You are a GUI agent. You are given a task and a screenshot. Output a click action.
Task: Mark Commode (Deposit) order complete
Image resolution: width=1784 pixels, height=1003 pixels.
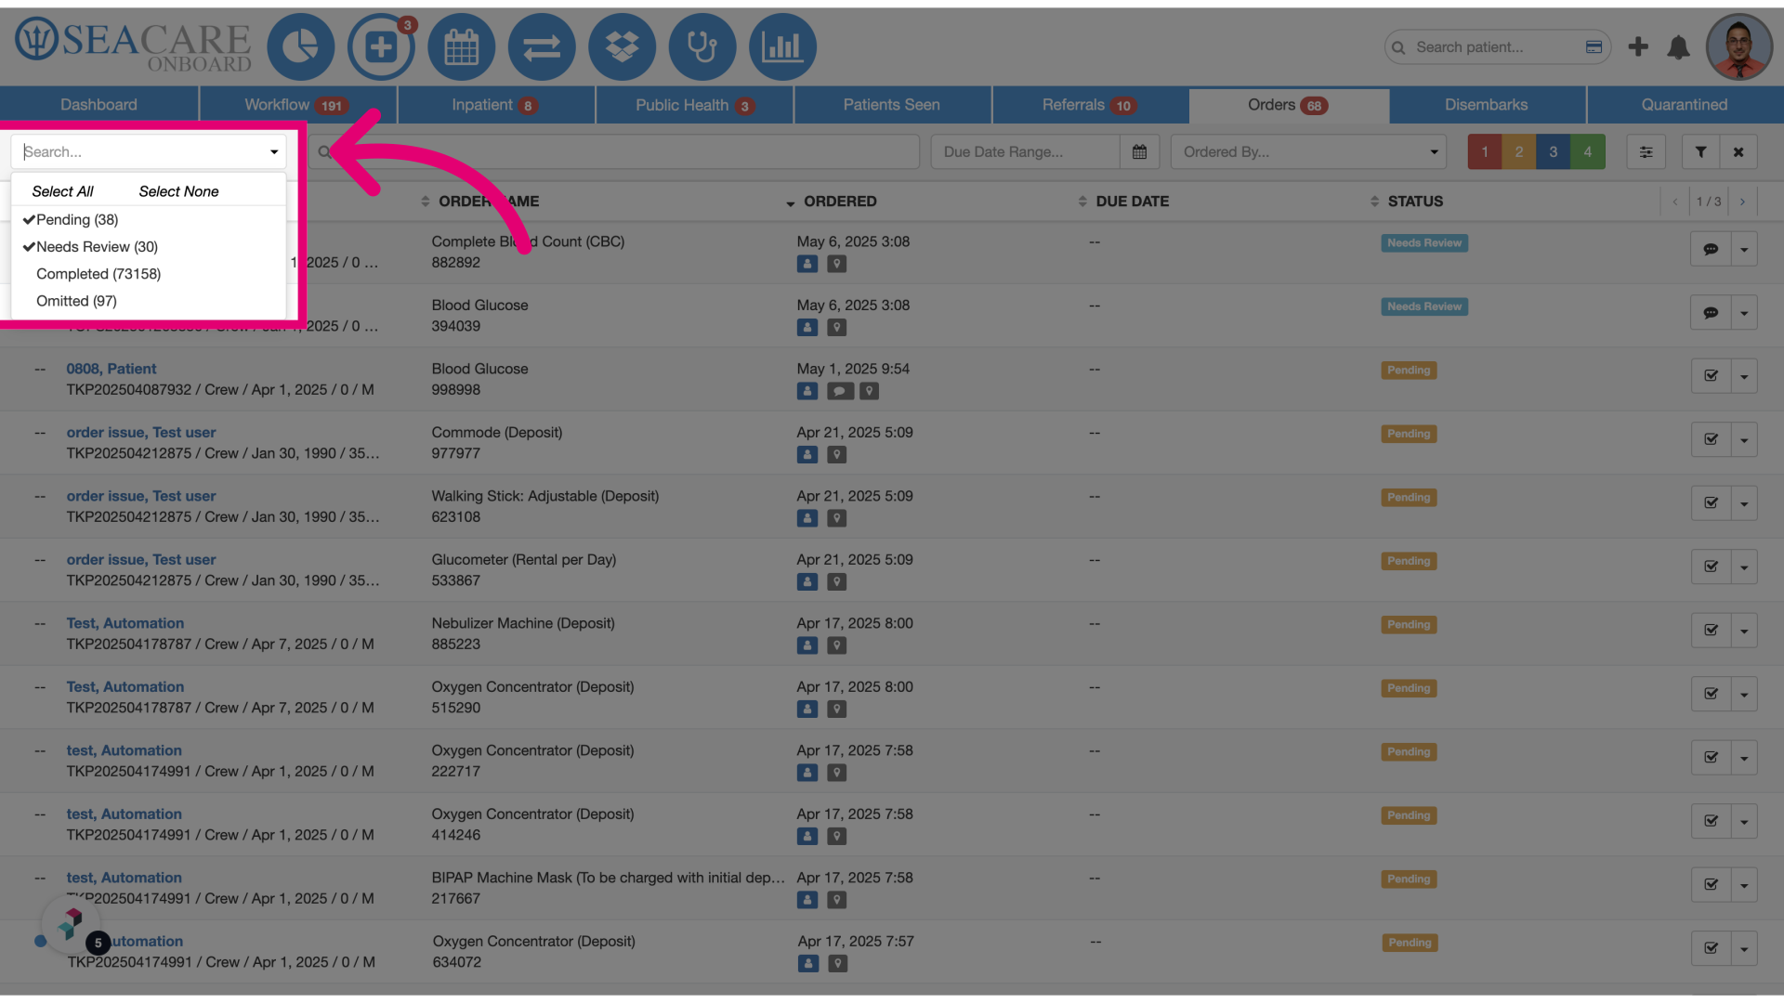(1711, 439)
